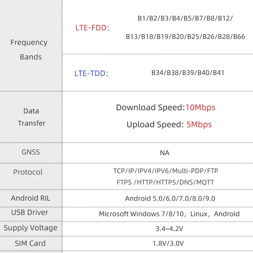
Task: Click the Android RIL row header
Action: [x=30, y=198]
